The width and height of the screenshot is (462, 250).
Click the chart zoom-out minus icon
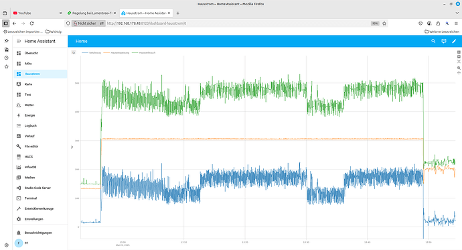coord(459,56)
